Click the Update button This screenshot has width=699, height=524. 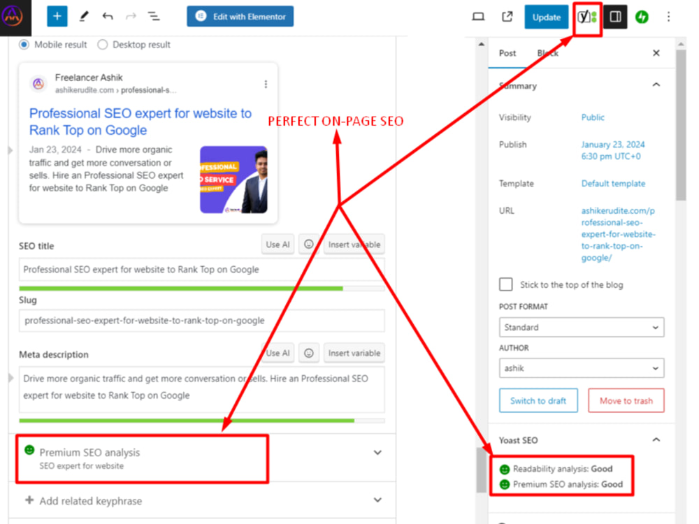pyautogui.click(x=546, y=17)
